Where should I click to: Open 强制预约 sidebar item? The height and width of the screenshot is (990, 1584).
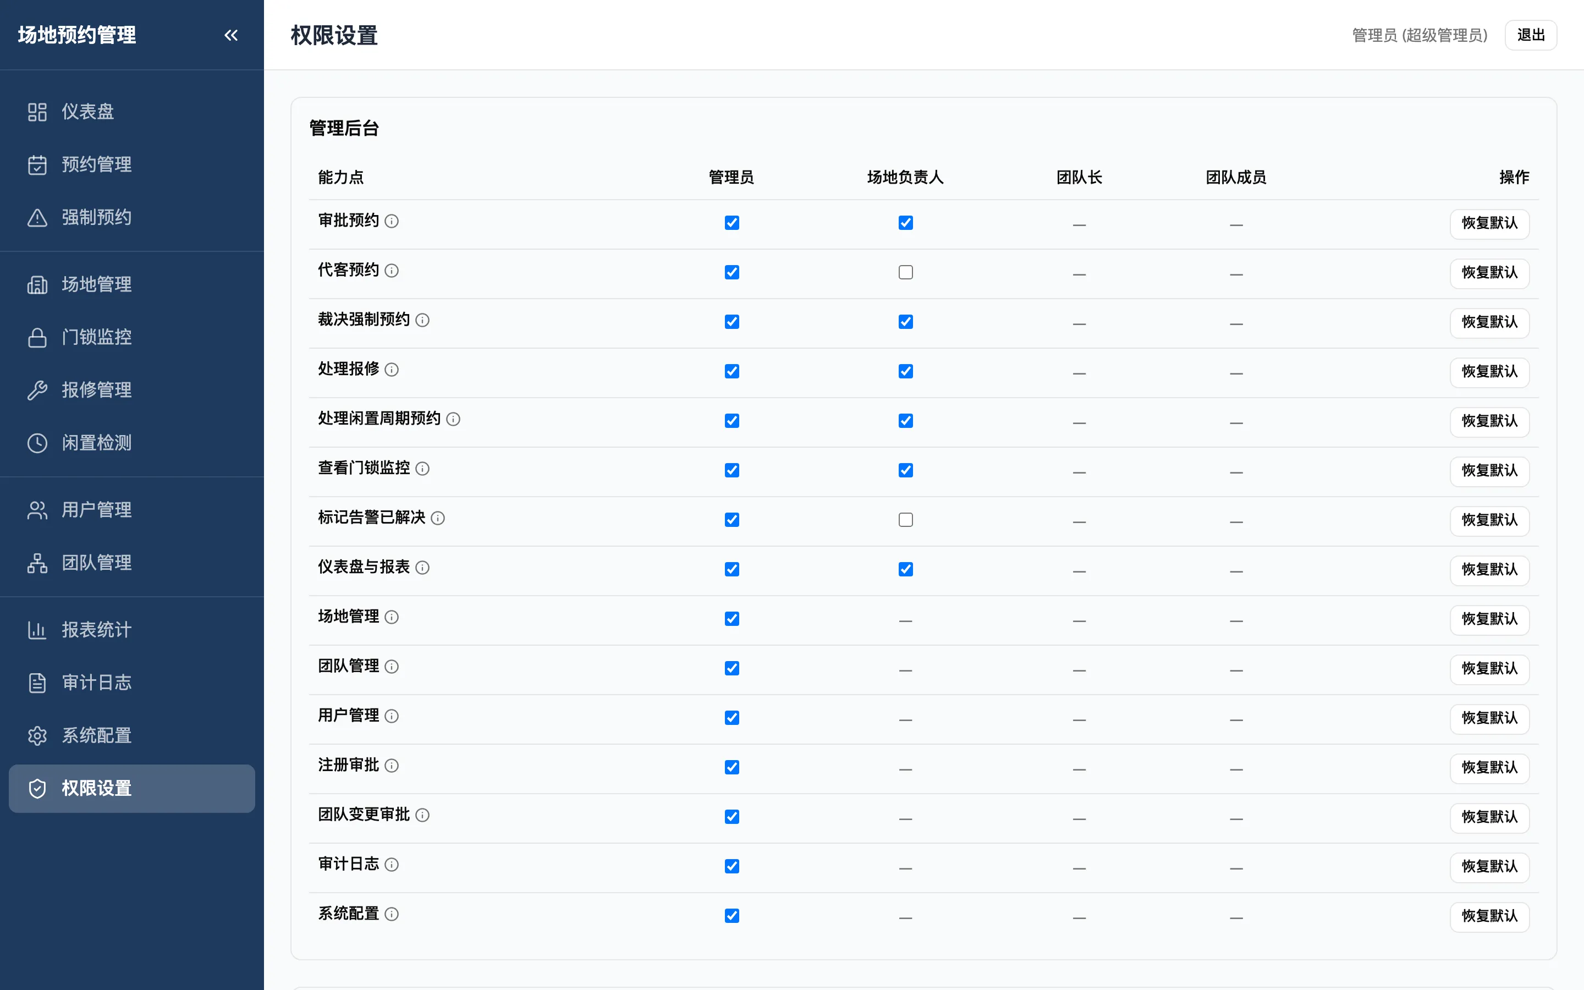click(x=131, y=217)
